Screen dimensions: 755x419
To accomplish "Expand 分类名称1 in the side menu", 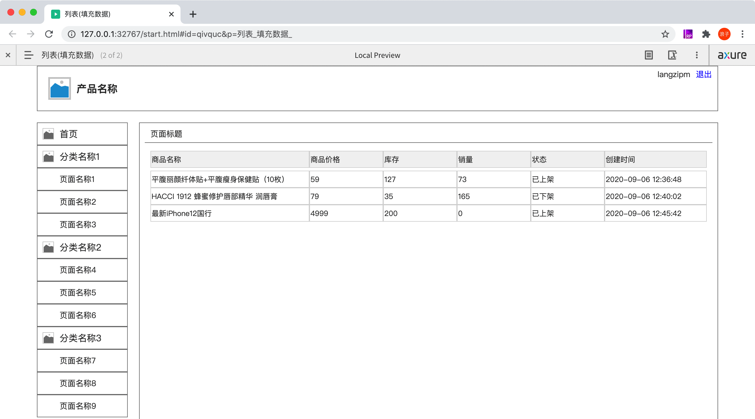I will point(82,157).
